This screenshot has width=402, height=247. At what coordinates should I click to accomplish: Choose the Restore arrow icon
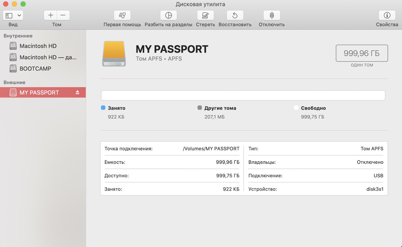tap(235, 15)
